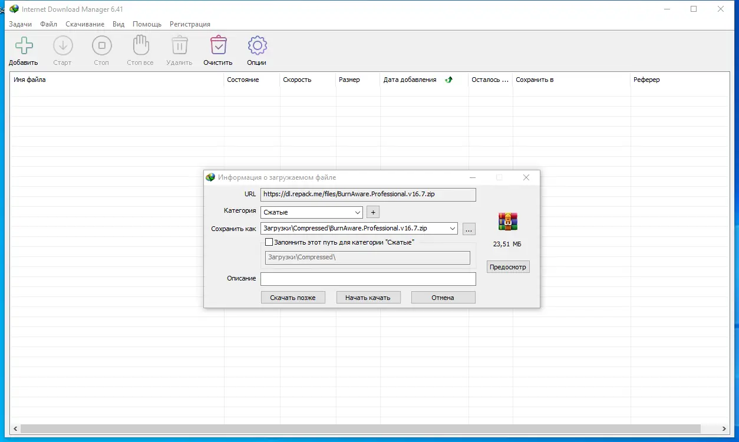Image resolution: width=739 pixels, height=442 pixels.
Task: Click the Internet Download Manager 6.41 title text
Action: tap(72, 9)
